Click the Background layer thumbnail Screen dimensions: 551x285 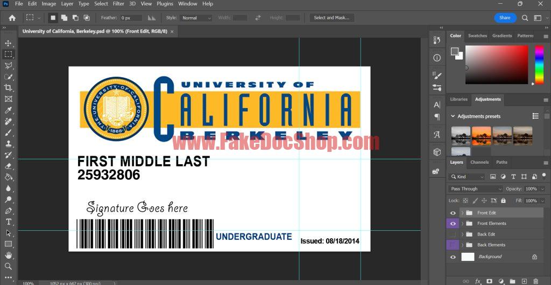pos(468,257)
